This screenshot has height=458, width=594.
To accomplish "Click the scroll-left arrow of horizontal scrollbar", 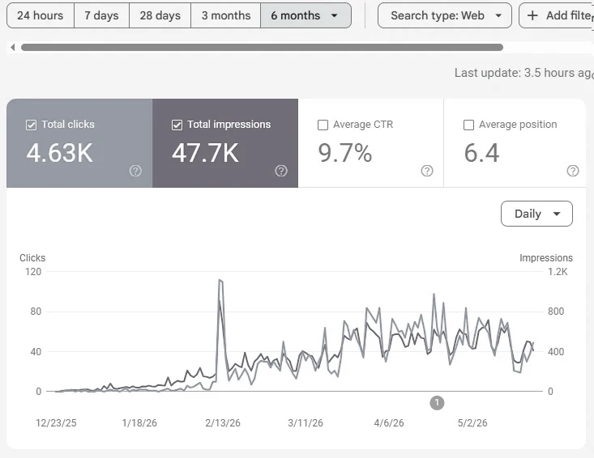I will coord(12,47).
